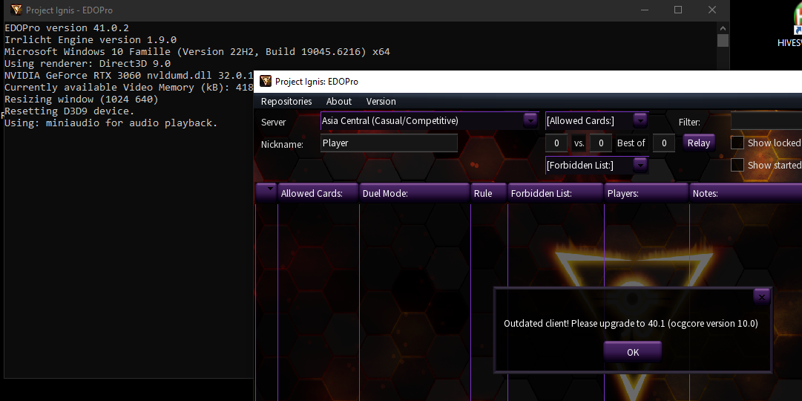Image resolution: width=802 pixels, height=401 pixels.
Task: Click the first team size field before vs.
Action: [x=556, y=143]
